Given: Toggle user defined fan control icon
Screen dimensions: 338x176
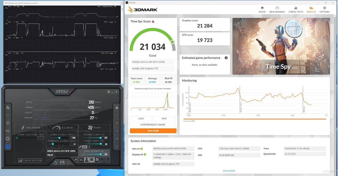Looking at the screenshot, I should tap(87, 160).
